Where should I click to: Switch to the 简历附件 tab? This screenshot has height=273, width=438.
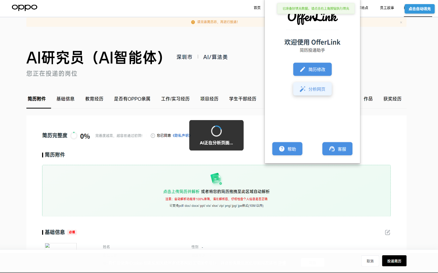tap(37, 99)
